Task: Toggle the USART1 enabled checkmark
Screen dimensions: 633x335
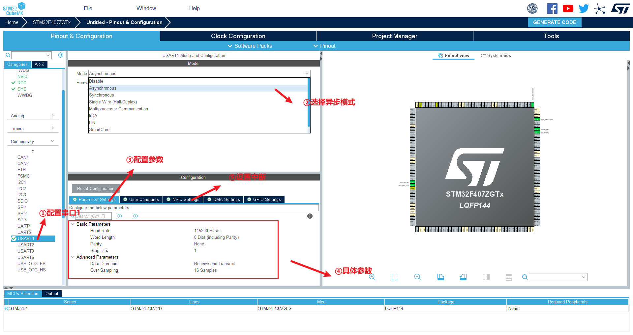Action: click(x=14, y=238)
